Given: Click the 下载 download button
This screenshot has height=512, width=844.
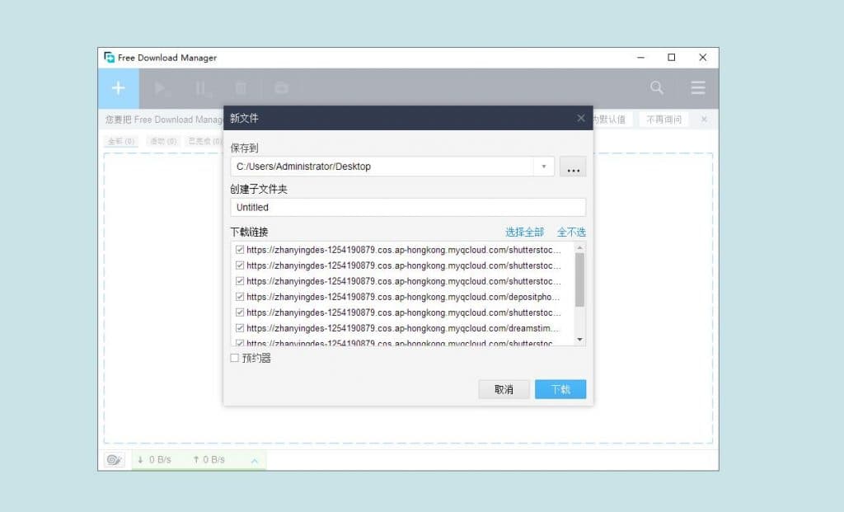Looking at the screenshot, I should [560, 388].
